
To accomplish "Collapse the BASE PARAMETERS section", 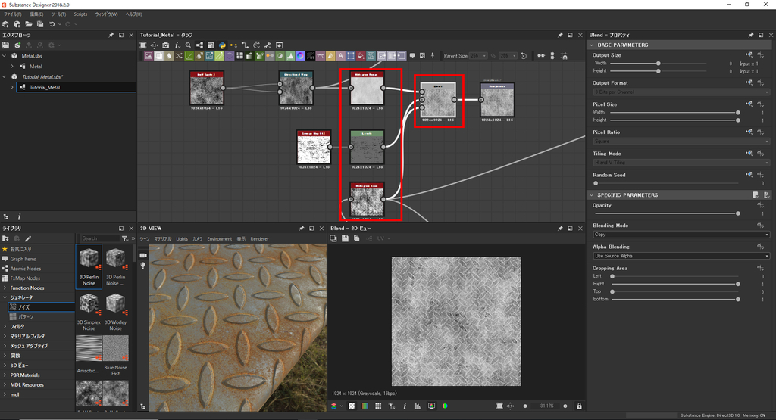I will point(592,45).
